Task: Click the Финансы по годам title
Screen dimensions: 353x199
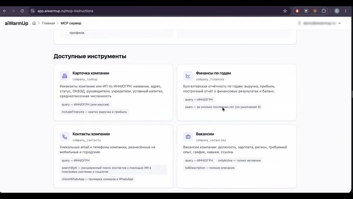Action: click(x=213, y=73)
